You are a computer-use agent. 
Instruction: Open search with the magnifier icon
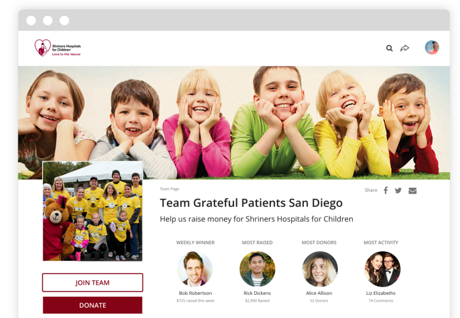click(x=389, y=48)
